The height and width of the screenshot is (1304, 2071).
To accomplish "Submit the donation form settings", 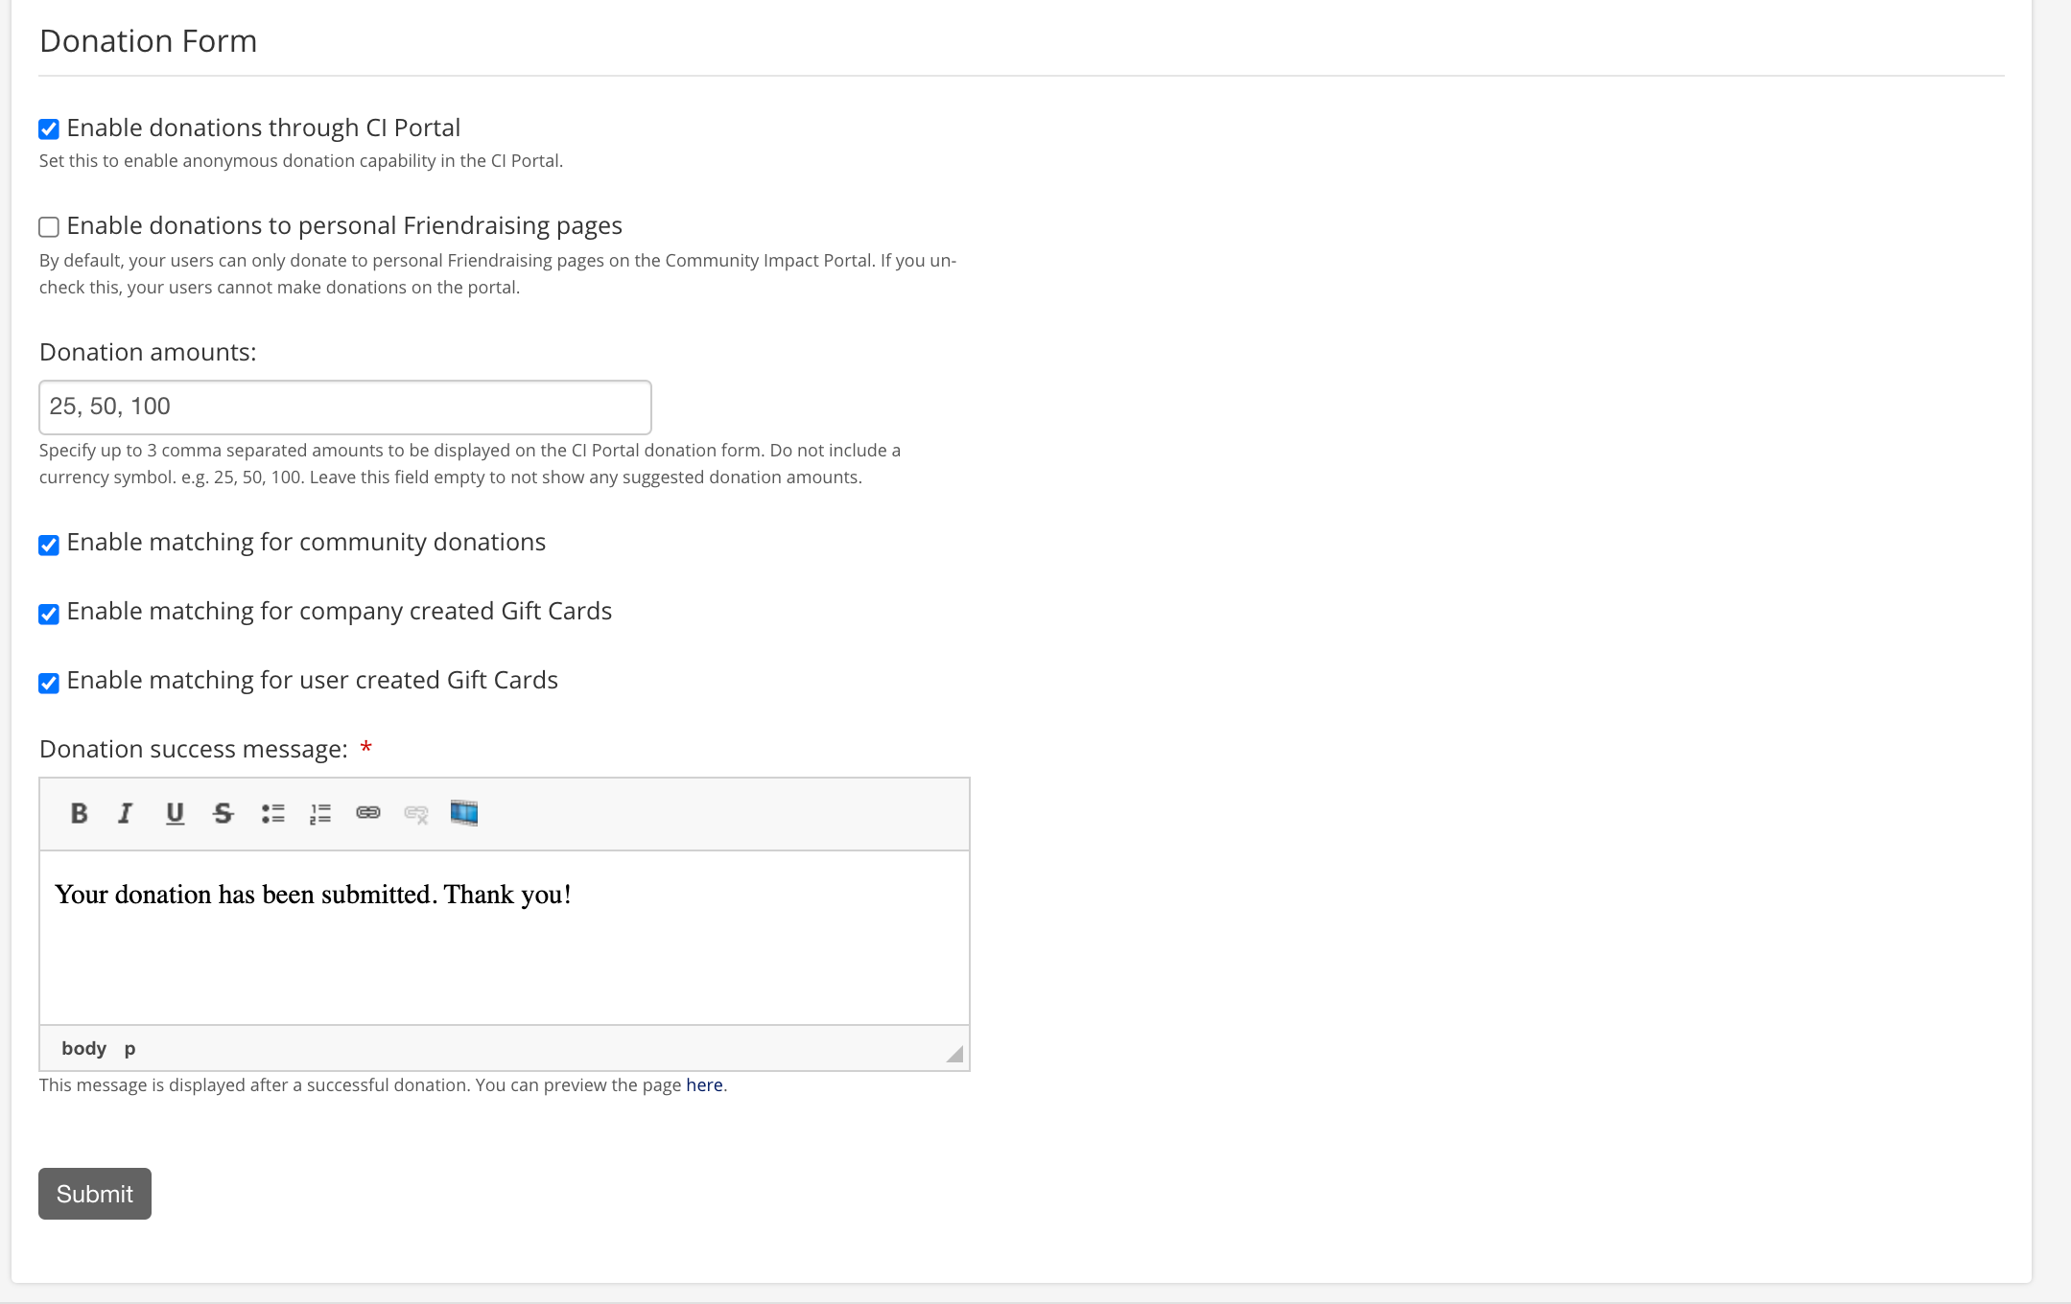I will [95, 1194].
